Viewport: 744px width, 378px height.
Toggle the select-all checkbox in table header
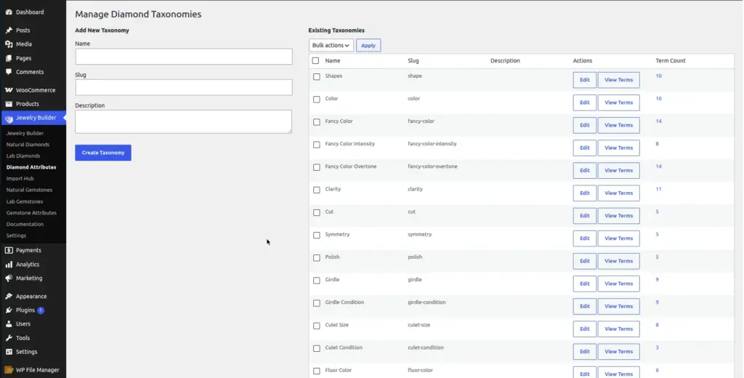tap(315, 61)
